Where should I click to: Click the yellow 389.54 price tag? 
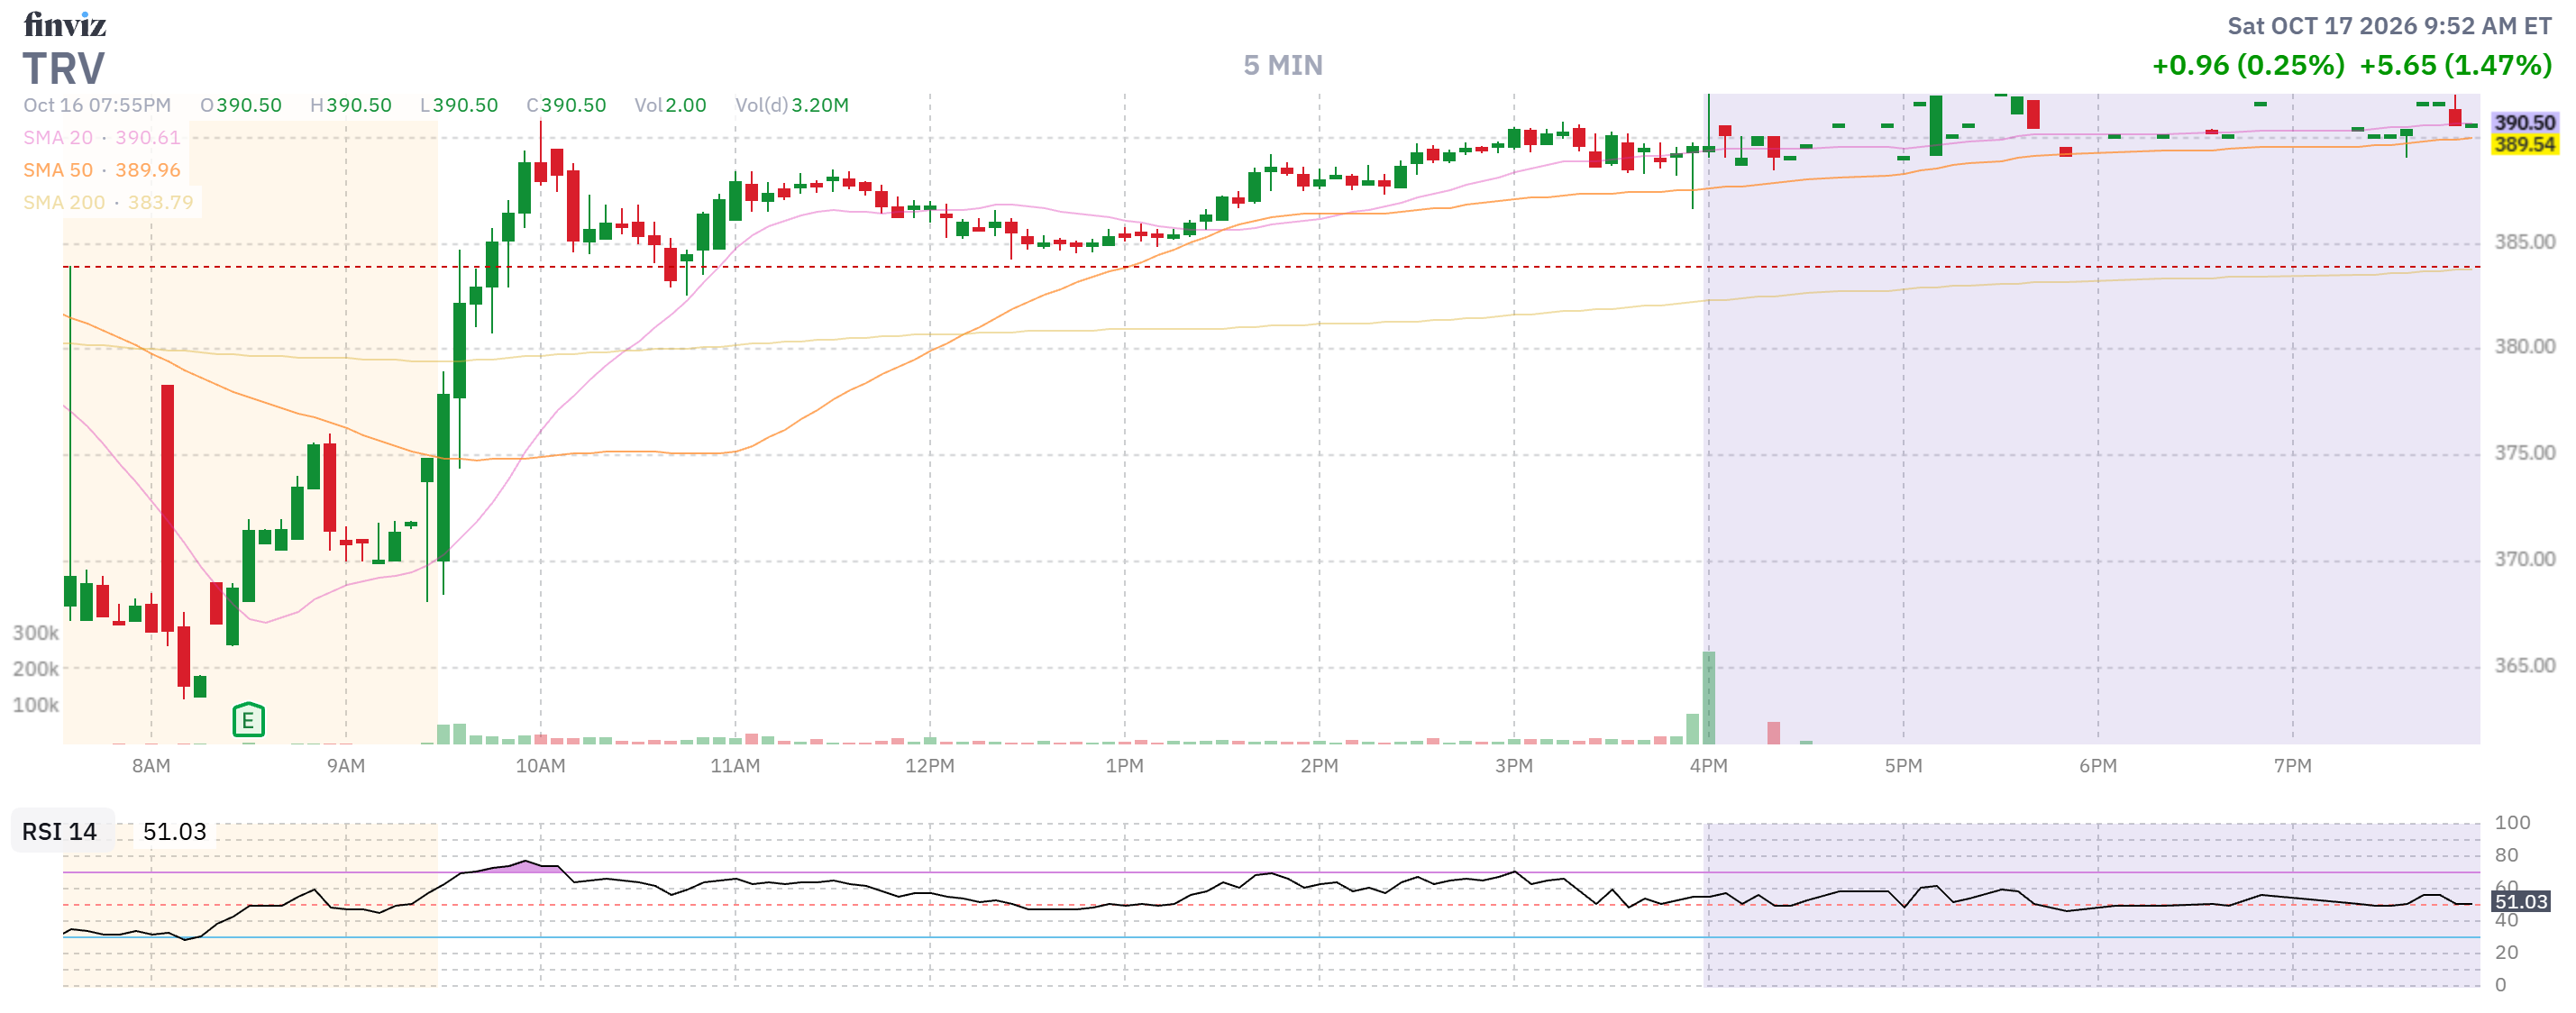2524,145
